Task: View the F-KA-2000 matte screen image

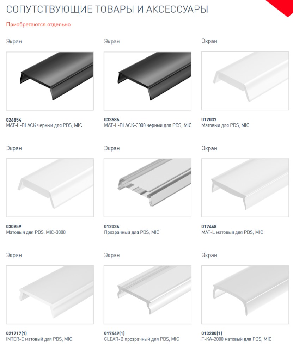Action: [245, 295]
